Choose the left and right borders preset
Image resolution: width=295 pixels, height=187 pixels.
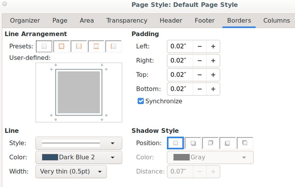tap(79, 46)
